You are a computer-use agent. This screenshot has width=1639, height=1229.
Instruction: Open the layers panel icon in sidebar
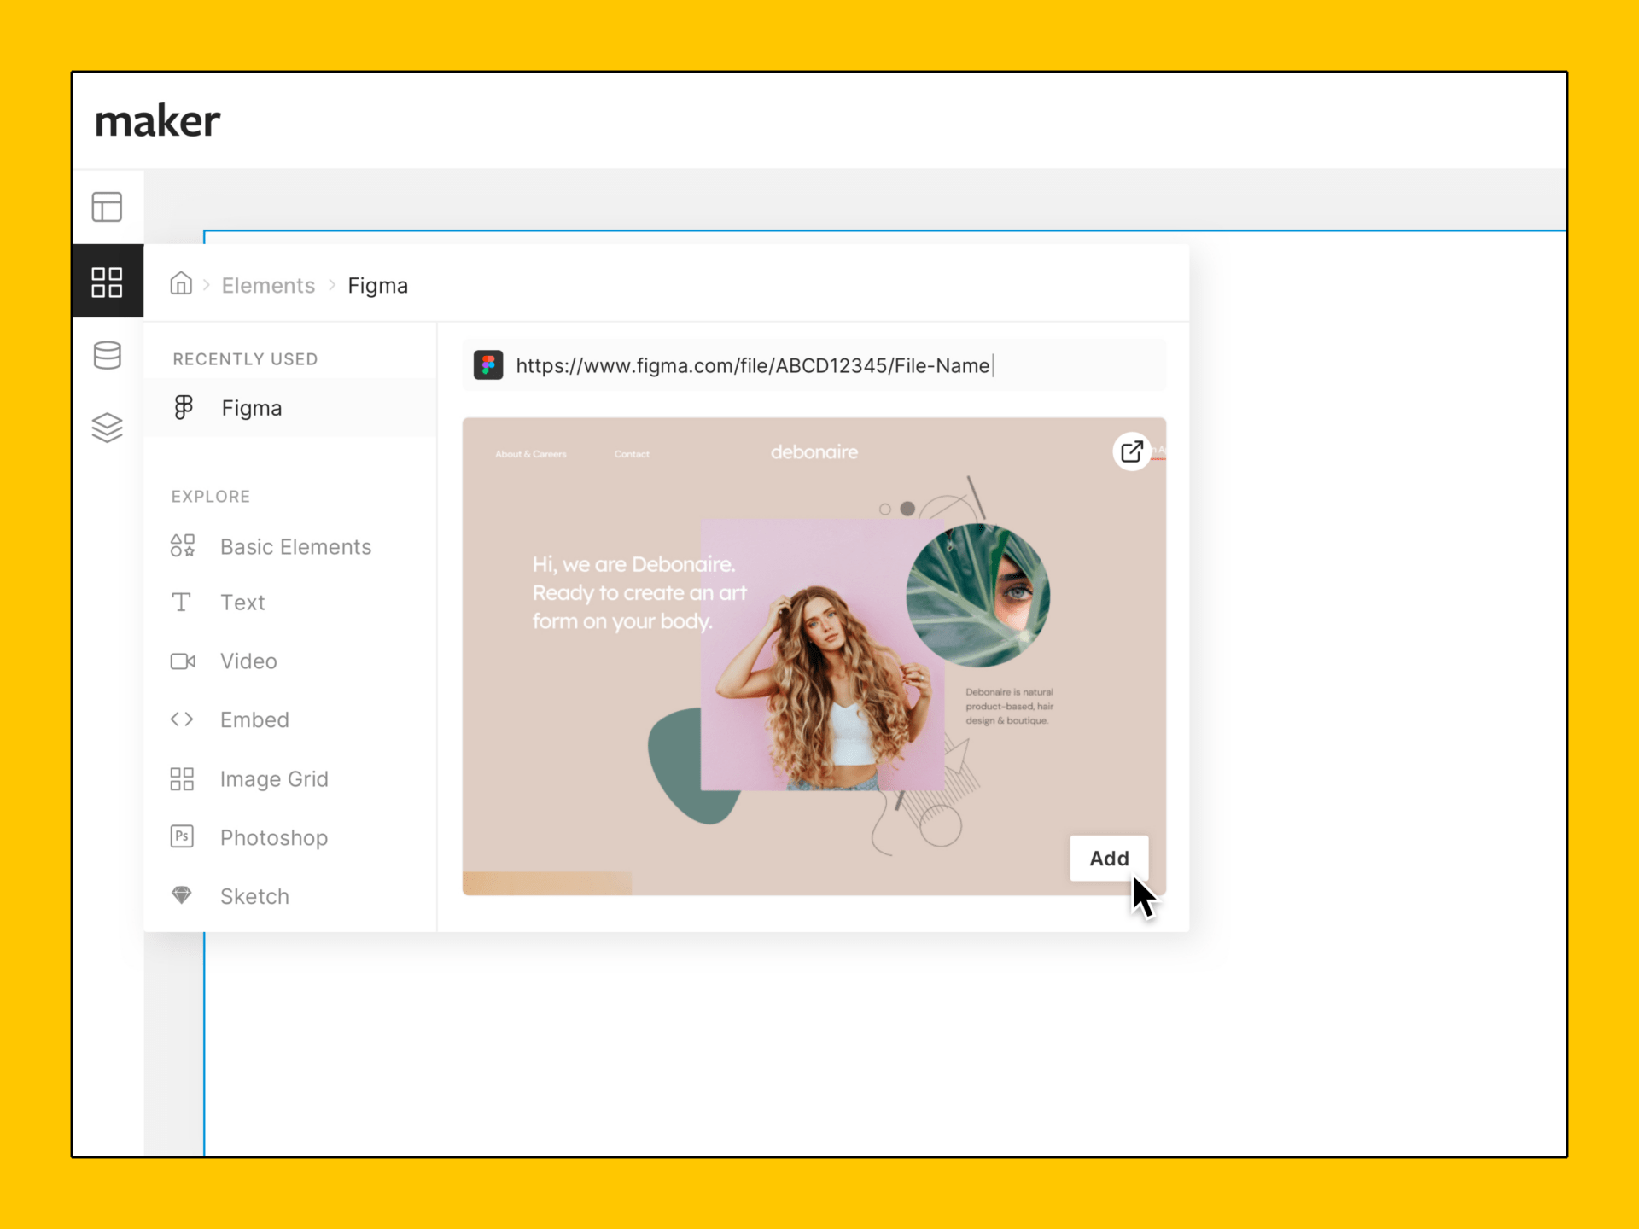pyautogui.click(x=107, y=428)
